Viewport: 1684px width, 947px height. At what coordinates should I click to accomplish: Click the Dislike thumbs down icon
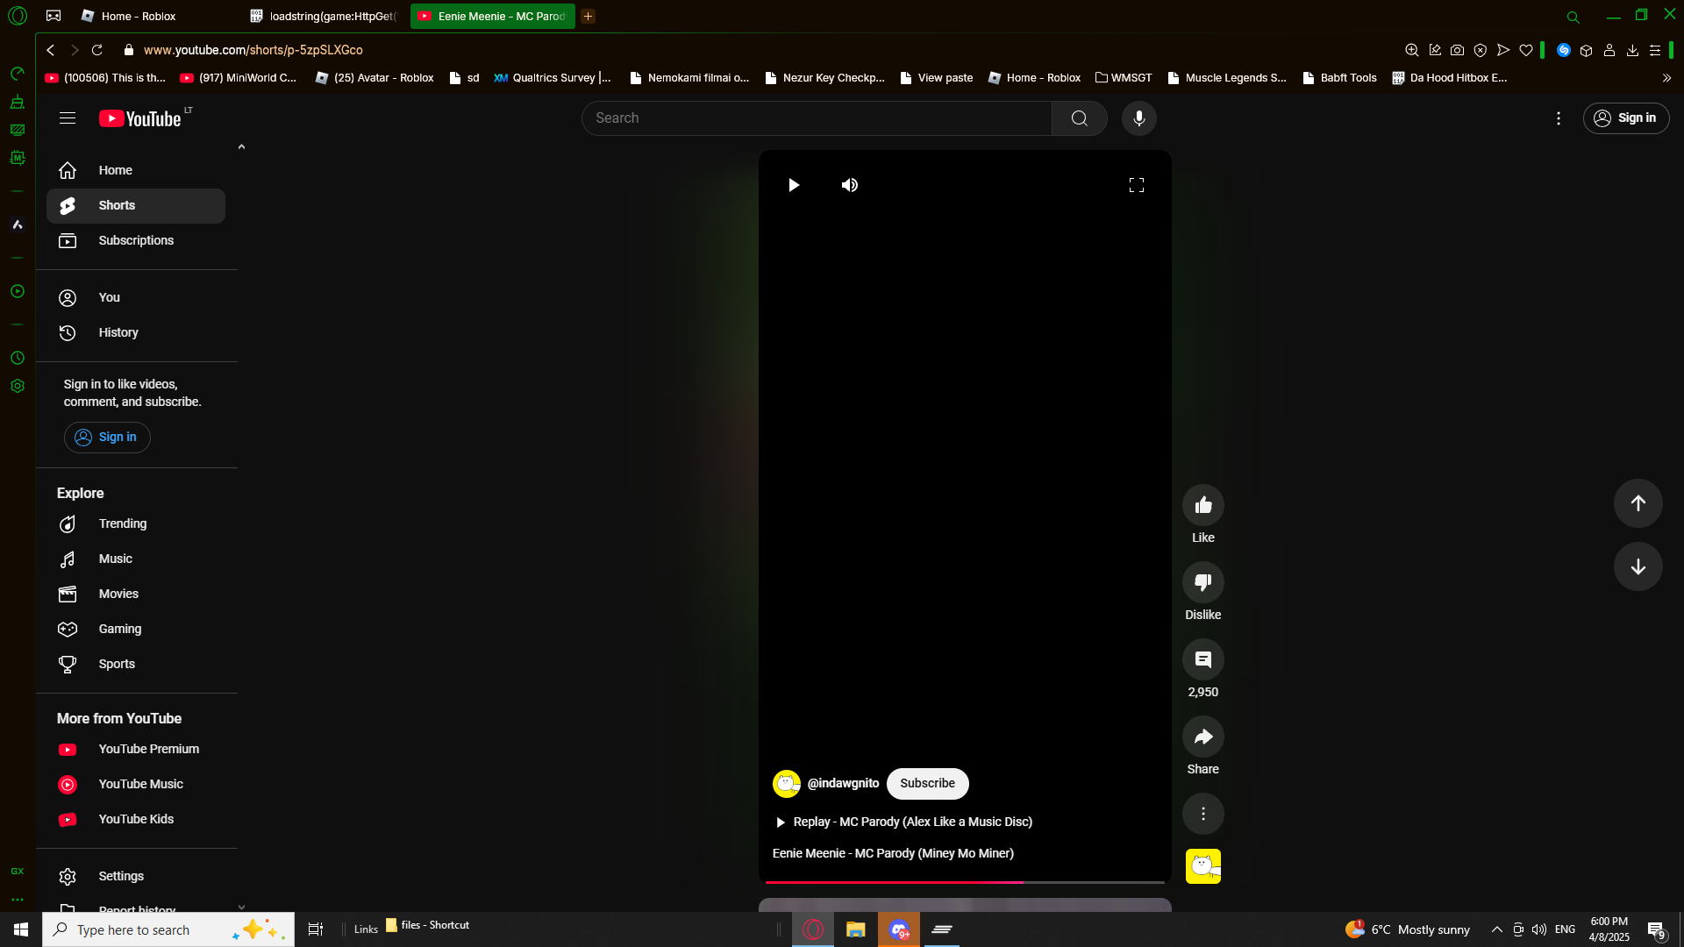coord(1202,582)
